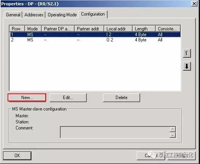The height and width of the screenshot is (164, 200).
Task: Close the Properties DP dialog
Action: pyautogui.click(x=194, y=3)
